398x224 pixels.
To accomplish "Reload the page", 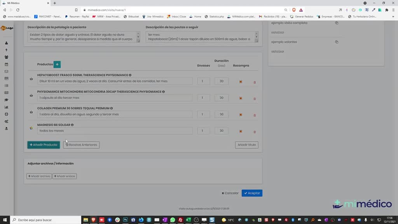I will point(18,10).
